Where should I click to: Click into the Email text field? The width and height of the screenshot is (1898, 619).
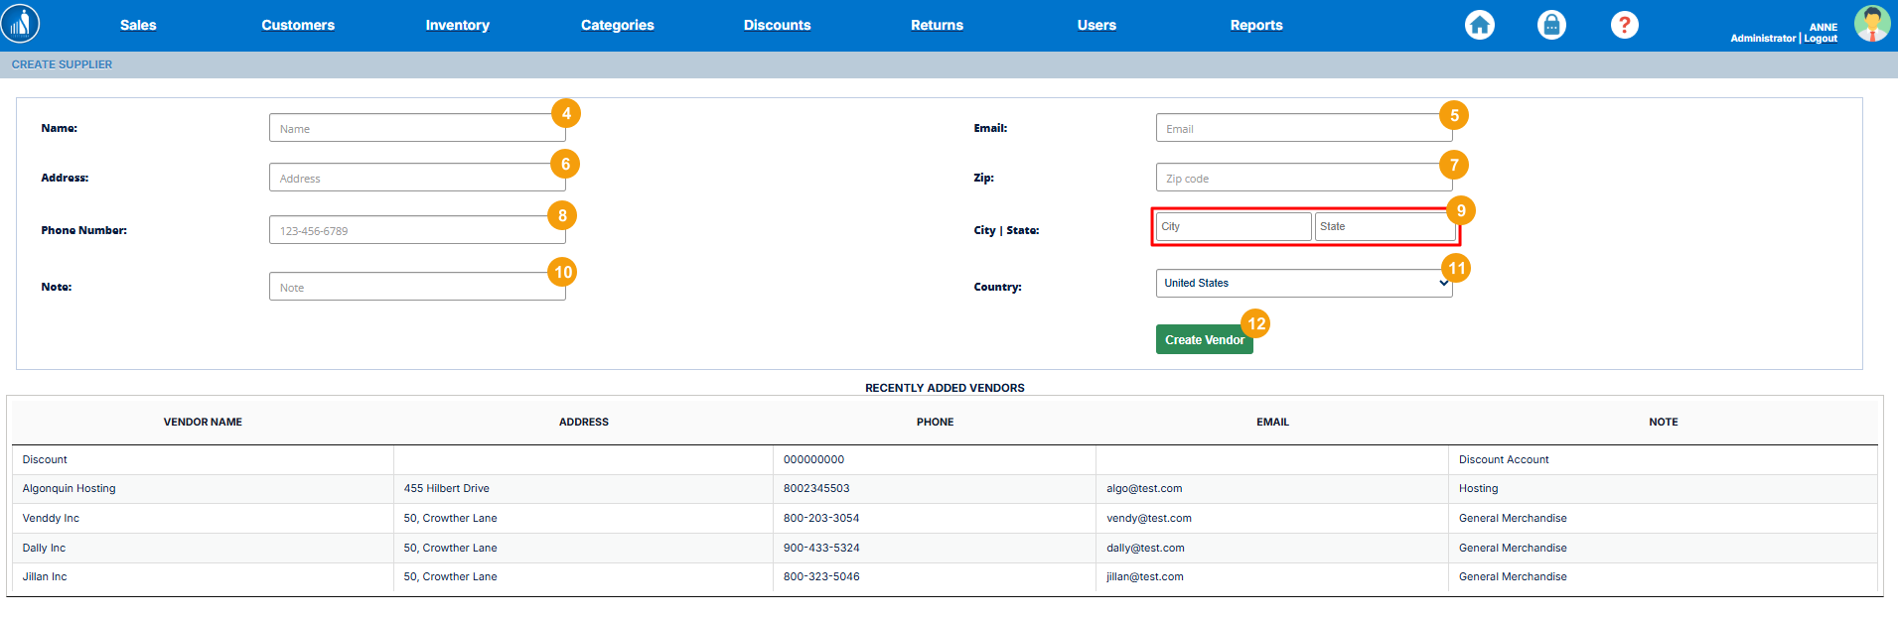[1296, 129]
